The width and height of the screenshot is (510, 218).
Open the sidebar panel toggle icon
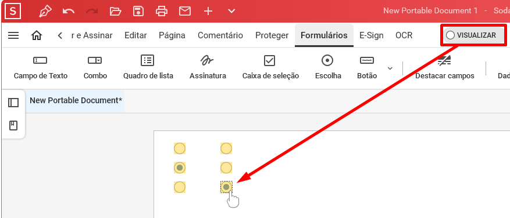click(13, 103)
